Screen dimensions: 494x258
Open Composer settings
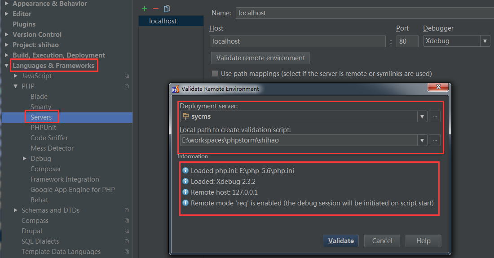[x=46, y=169]
